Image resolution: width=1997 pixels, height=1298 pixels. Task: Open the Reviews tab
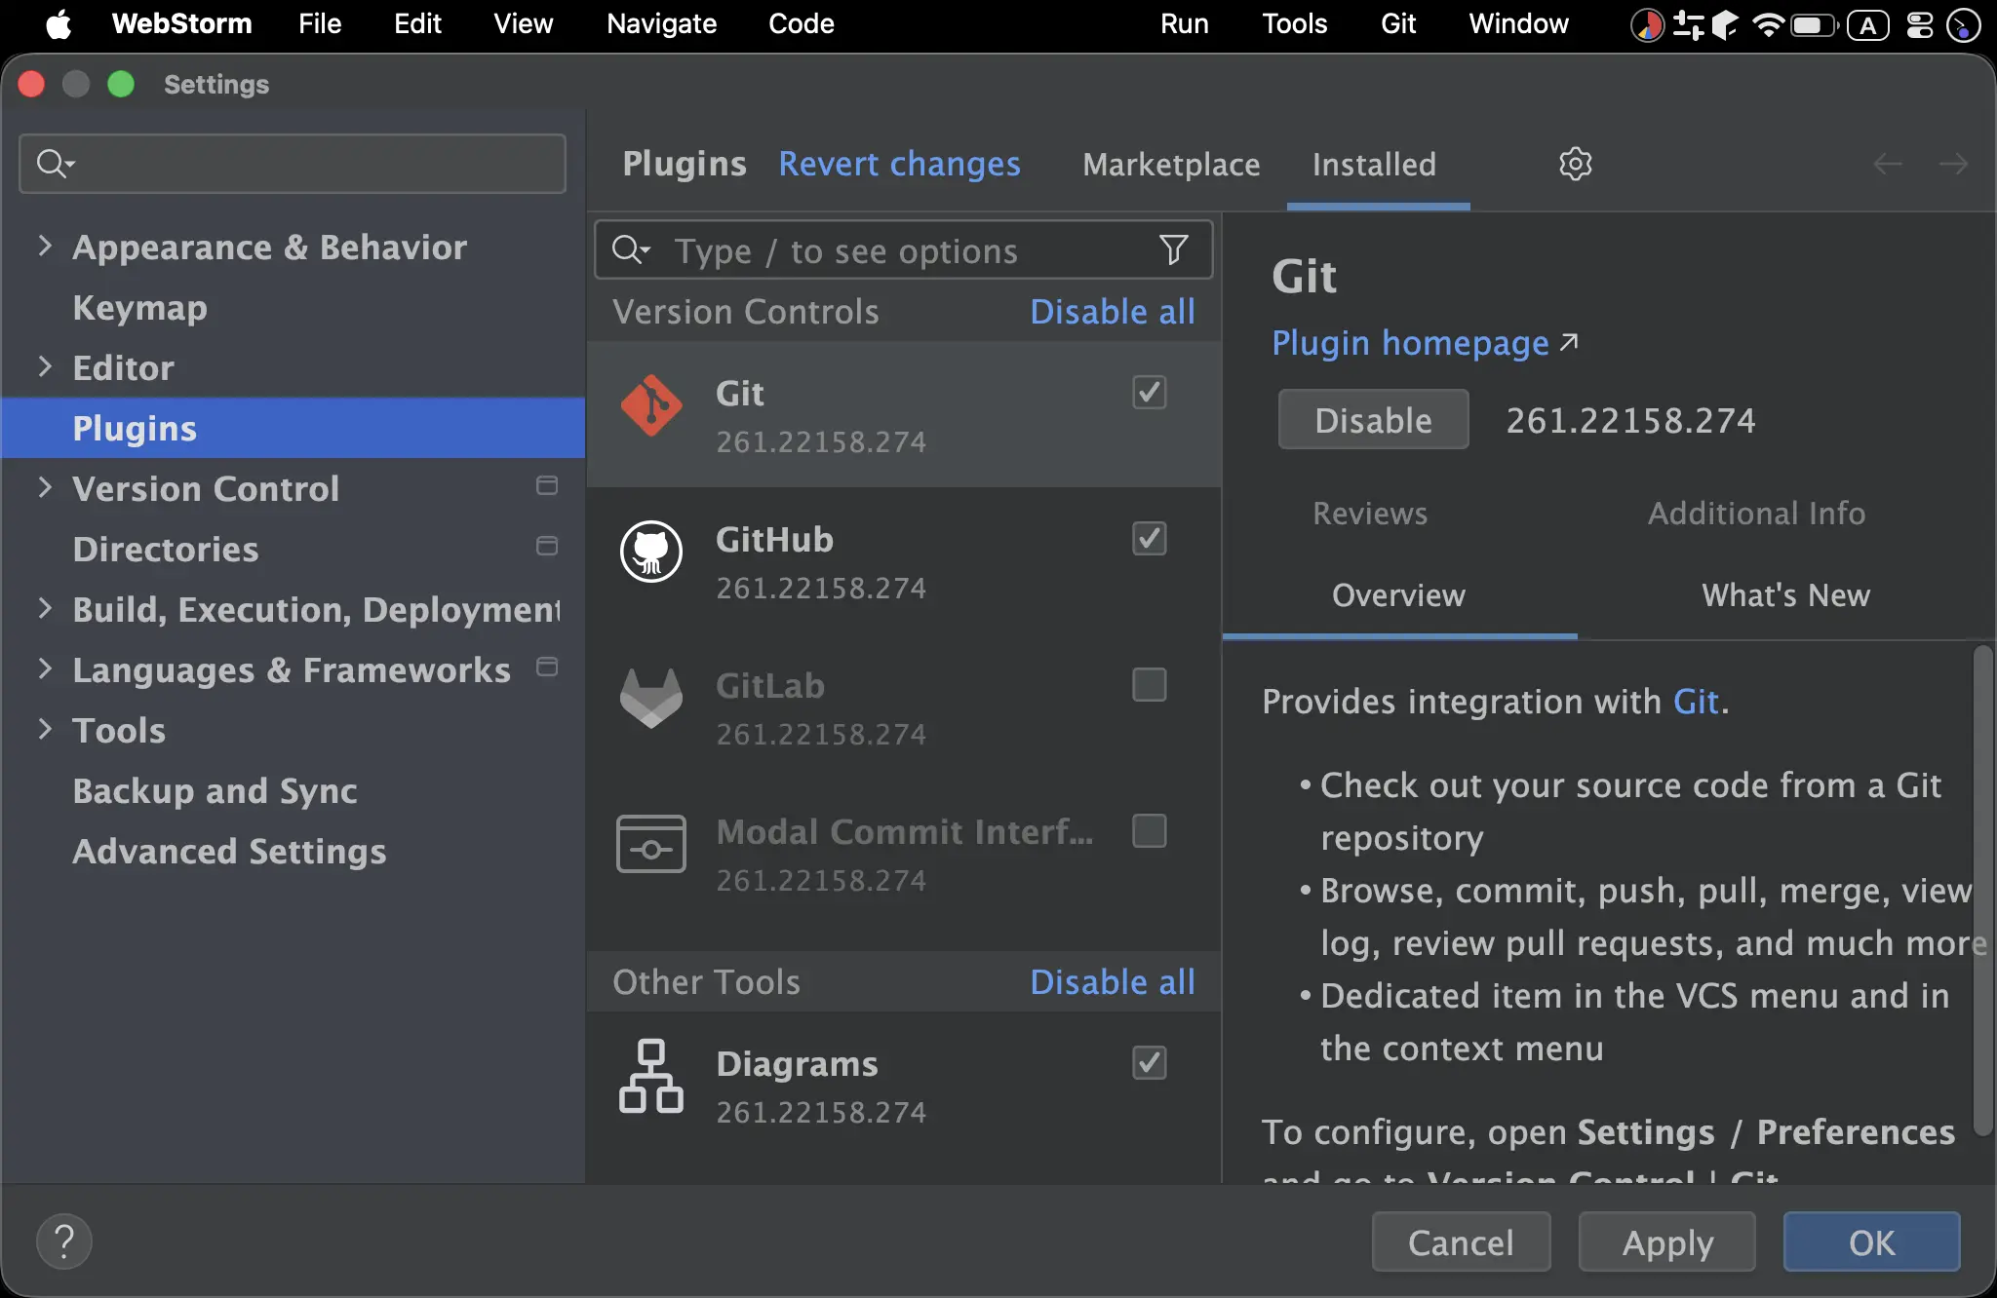point(1370,513)
